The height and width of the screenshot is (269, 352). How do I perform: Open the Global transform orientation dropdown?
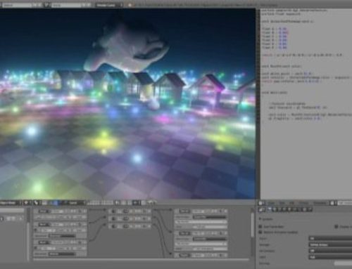point(75,203)
